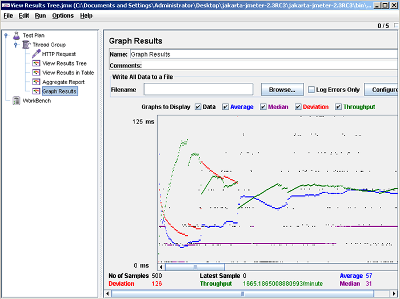Enable the Log Errors Only checkbox

(x=311, y=90)
